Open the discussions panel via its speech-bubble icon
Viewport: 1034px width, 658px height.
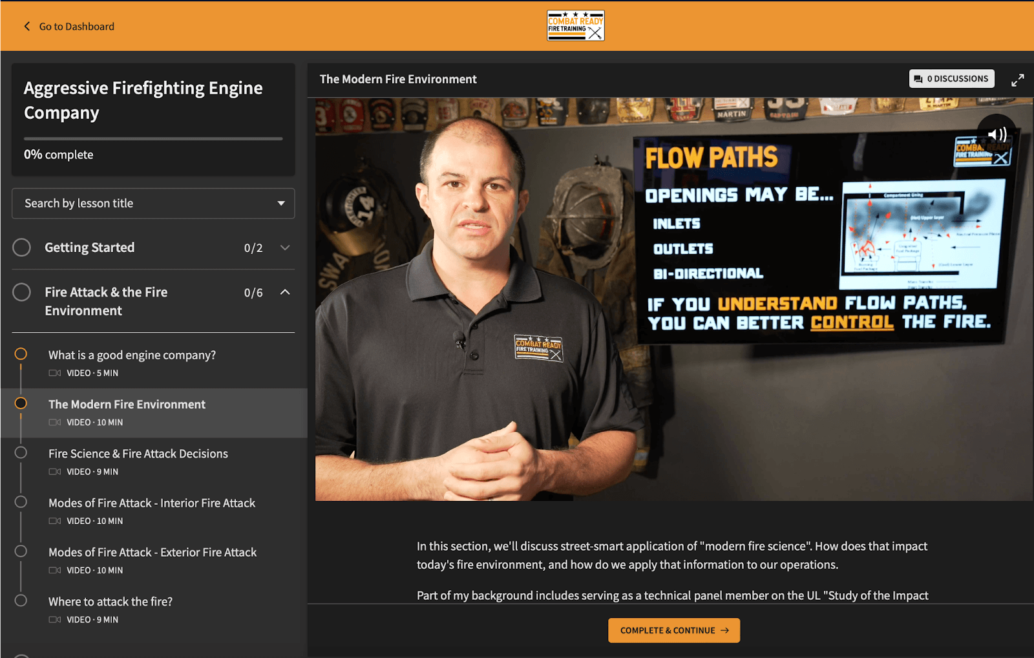click(919, 78)
